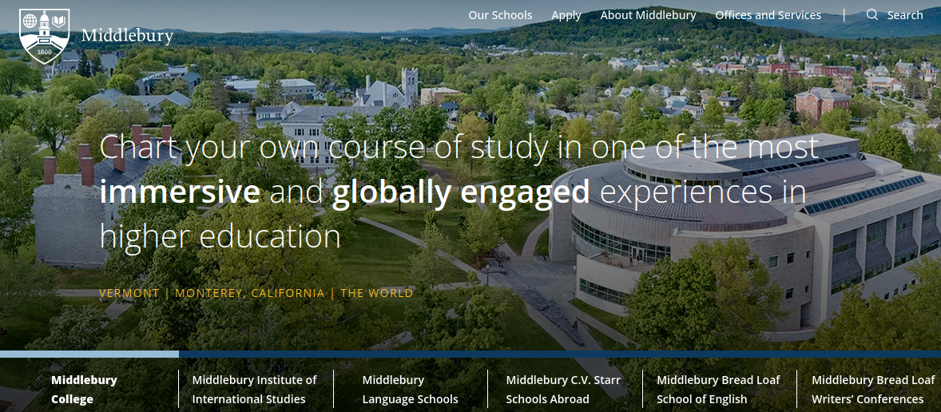This screenshot has width=941, height=412.
Task: Click the Search label in header
Action: coord(905,16)
